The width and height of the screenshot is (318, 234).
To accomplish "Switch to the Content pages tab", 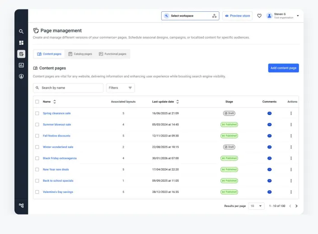I will click(x=49, y=54).
